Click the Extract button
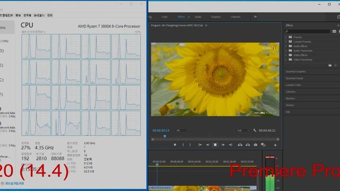Screen dimensions: 340x191 248,145
